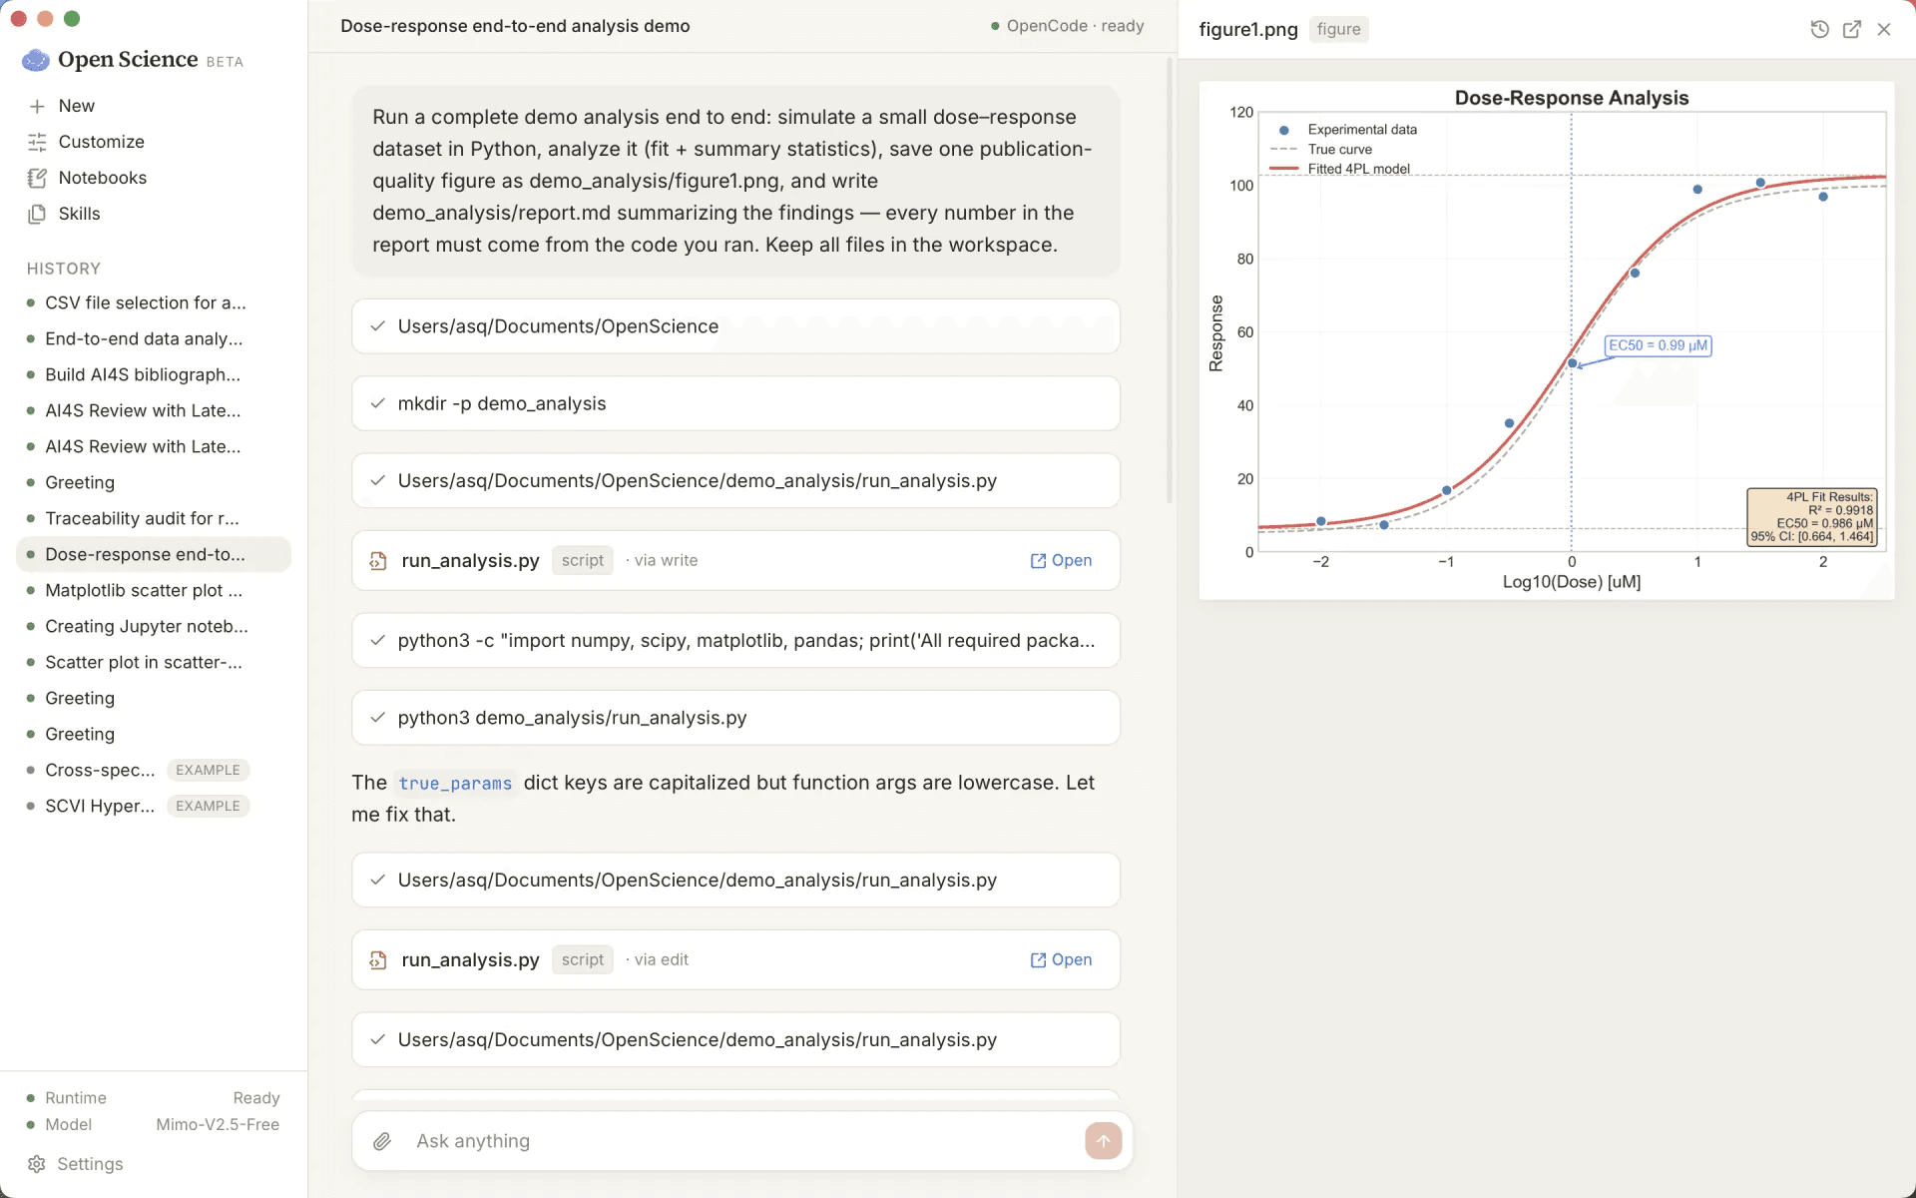Expand the Users/asq/Documents/OpenScience step
Image resolution: width=1916 pixels, height=1198 pixels.
[x=735, y=326]
